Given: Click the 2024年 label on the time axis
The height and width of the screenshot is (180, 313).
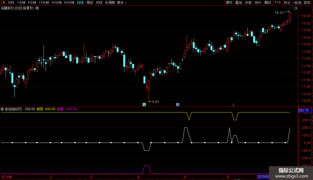Looking at the screenshot, I should click(7, 177).
